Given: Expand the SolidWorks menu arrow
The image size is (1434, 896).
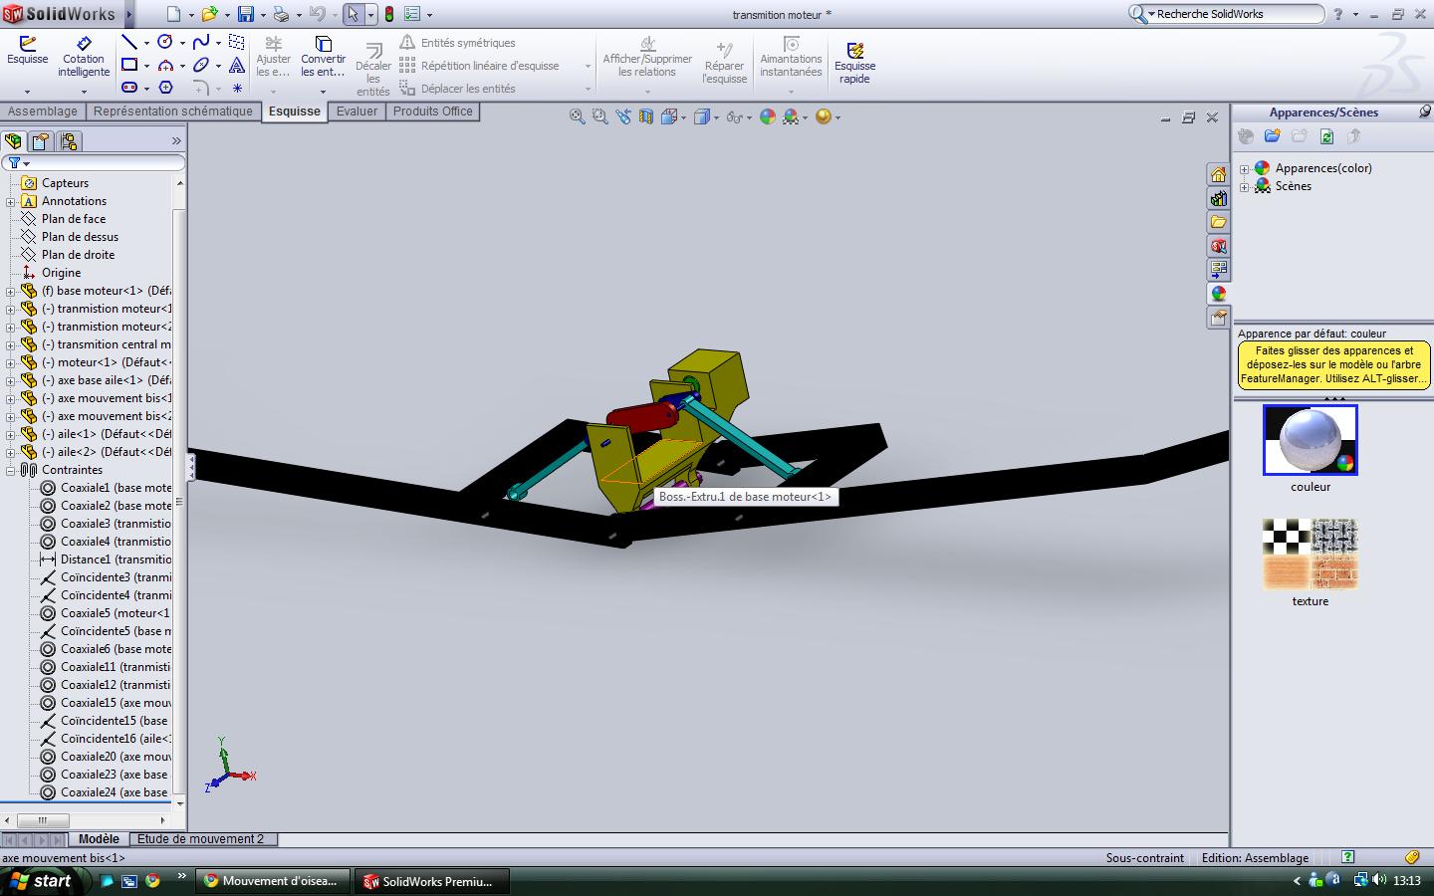Looking at the screenshot, I should (x=128, y=14).
